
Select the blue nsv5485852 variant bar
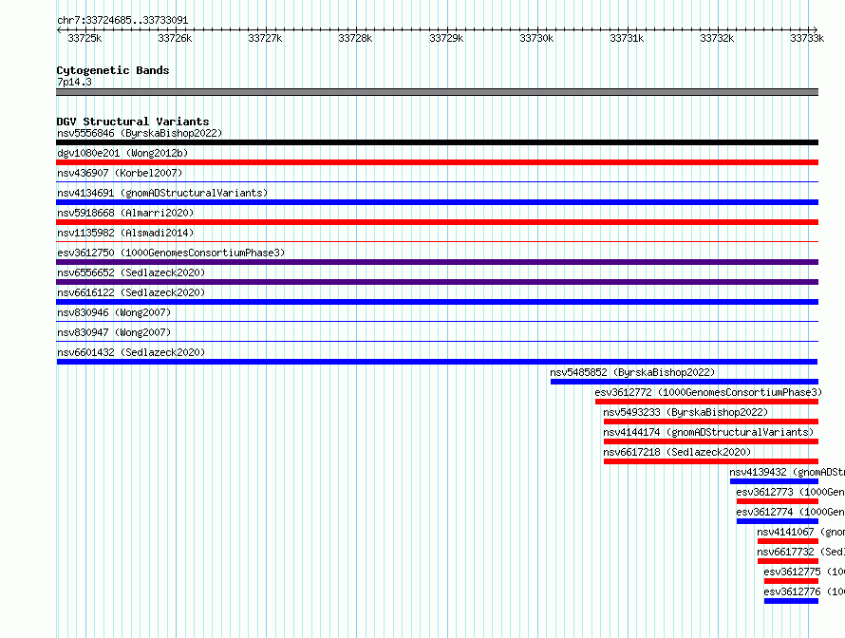(x=685, y=382)
